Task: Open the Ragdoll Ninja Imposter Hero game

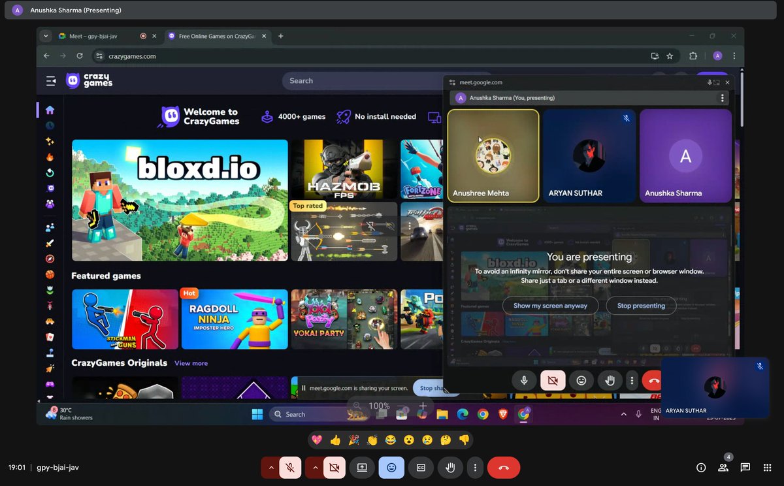Action: pos(235,319)
